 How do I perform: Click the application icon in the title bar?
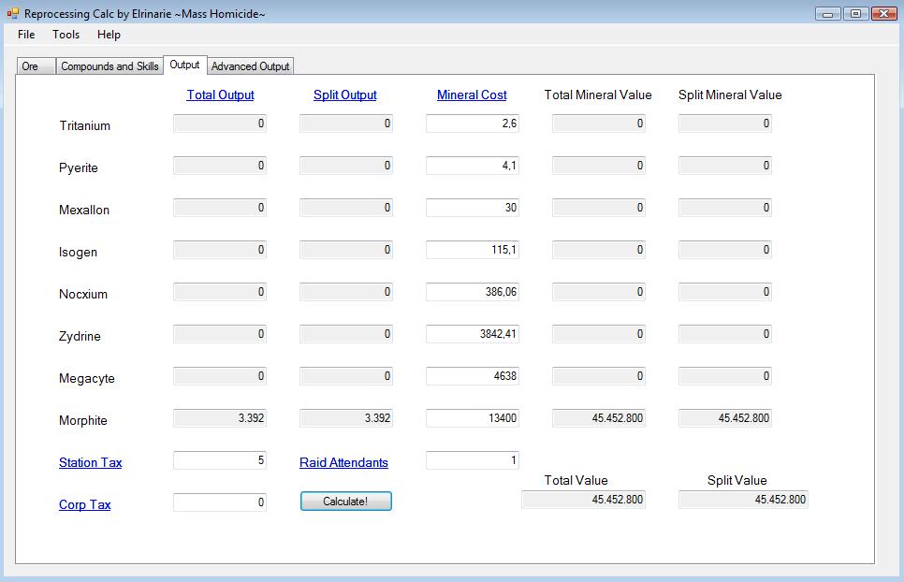pyautogui.click(x=13, y=13)
